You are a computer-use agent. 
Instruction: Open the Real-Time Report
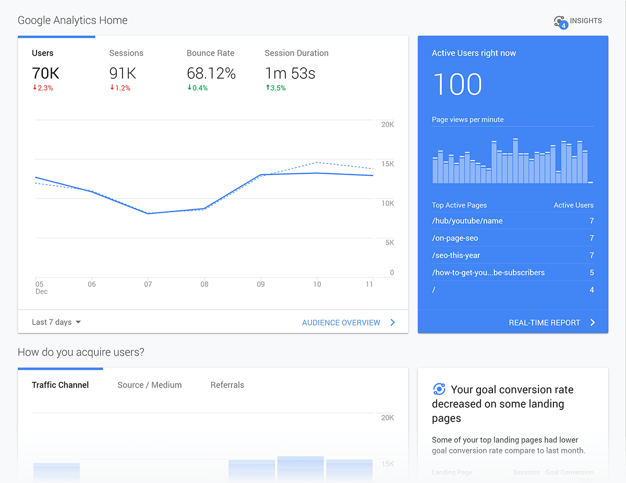(x=545, y=322)
